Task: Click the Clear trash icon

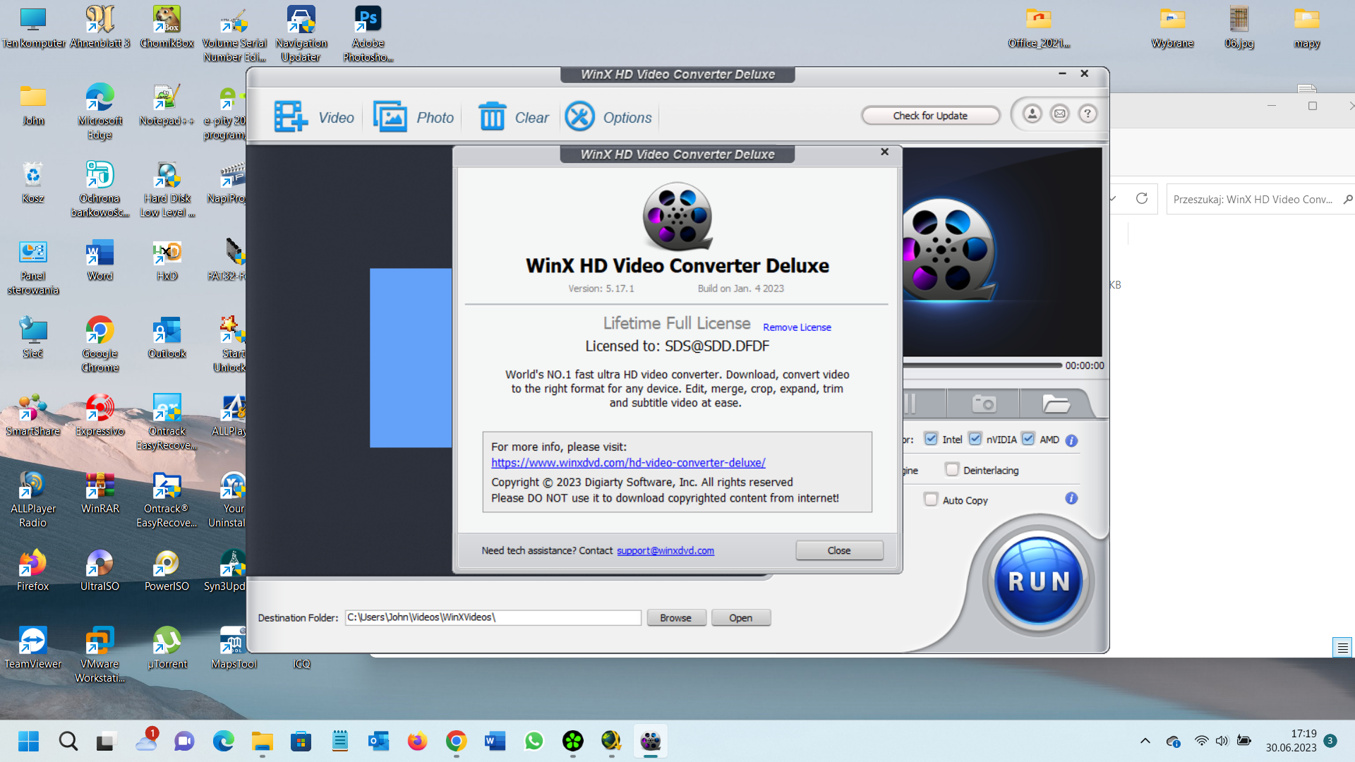Action: coord(513,117)
